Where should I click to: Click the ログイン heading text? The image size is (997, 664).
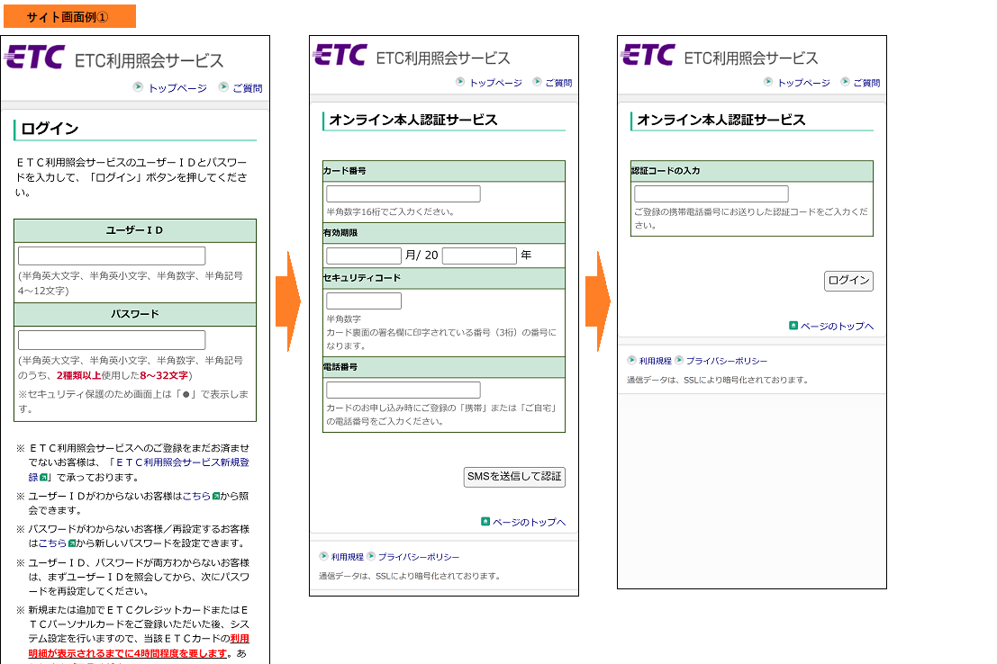pos(50,129)
